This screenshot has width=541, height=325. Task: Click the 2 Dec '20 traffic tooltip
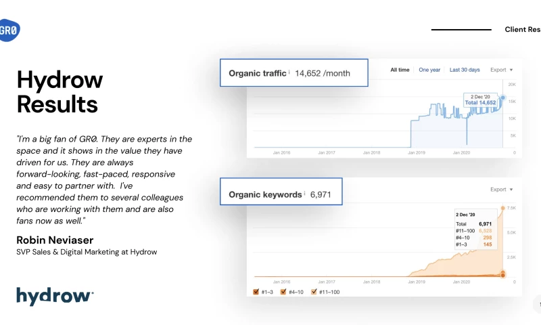pyautogui.click(x=480, y=100)
